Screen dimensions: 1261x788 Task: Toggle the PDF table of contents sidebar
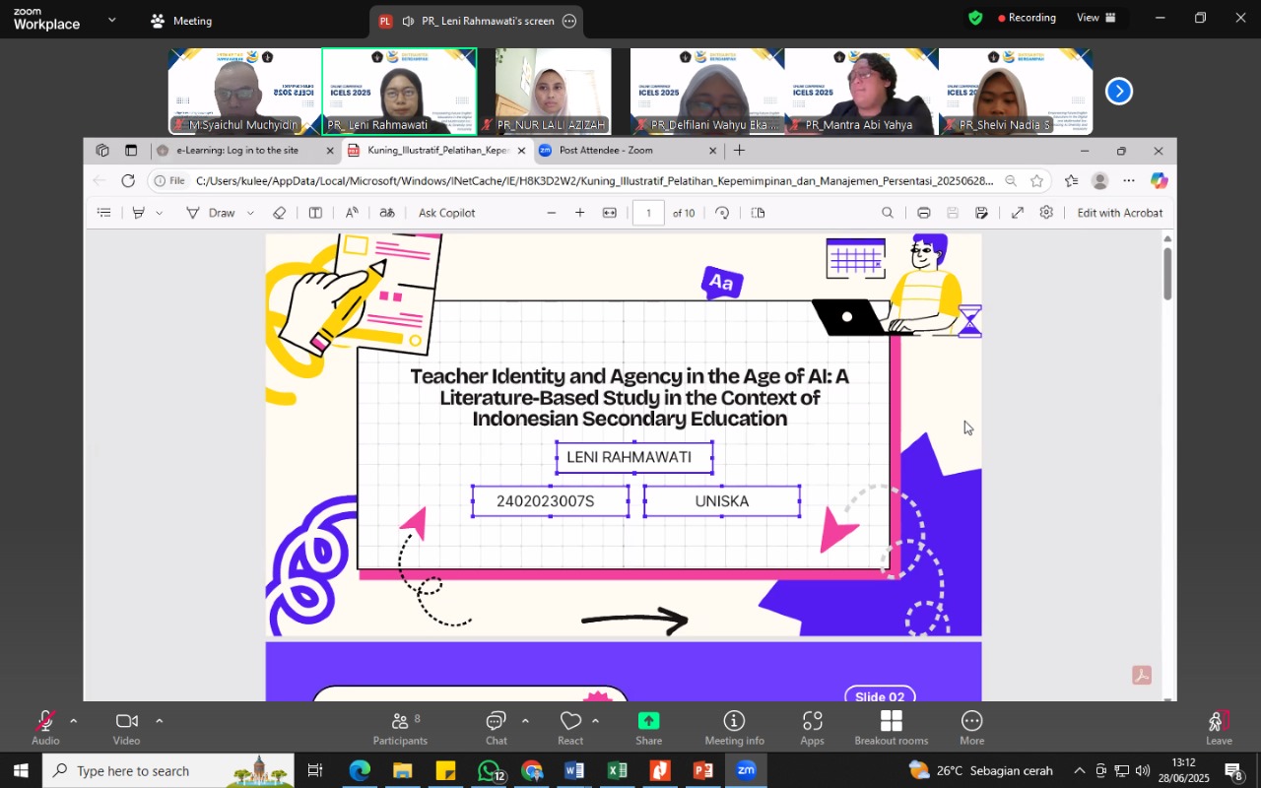pos(104,213)
